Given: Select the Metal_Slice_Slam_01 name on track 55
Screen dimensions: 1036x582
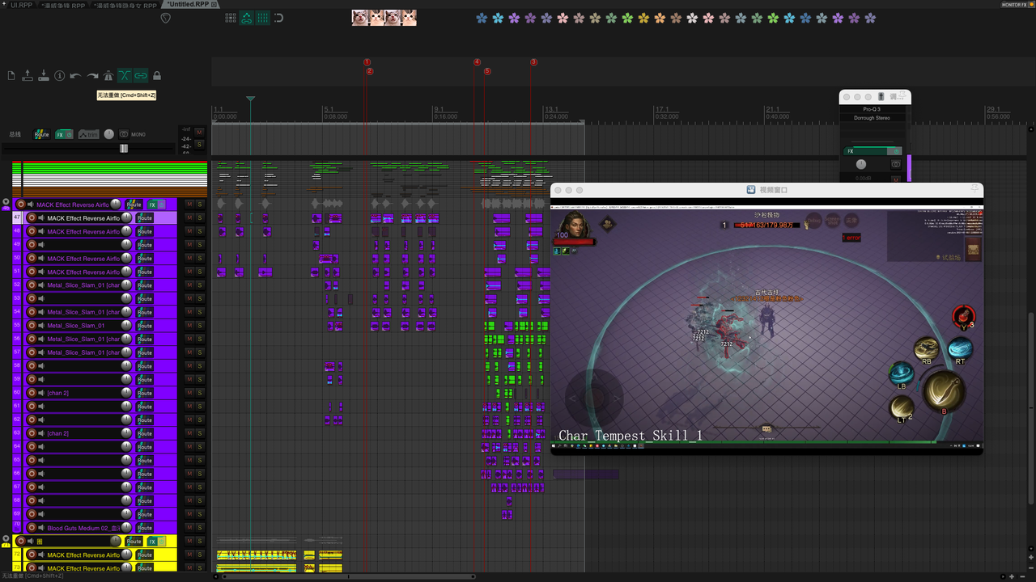Looking at the screenshot, I should coord(76,326).
